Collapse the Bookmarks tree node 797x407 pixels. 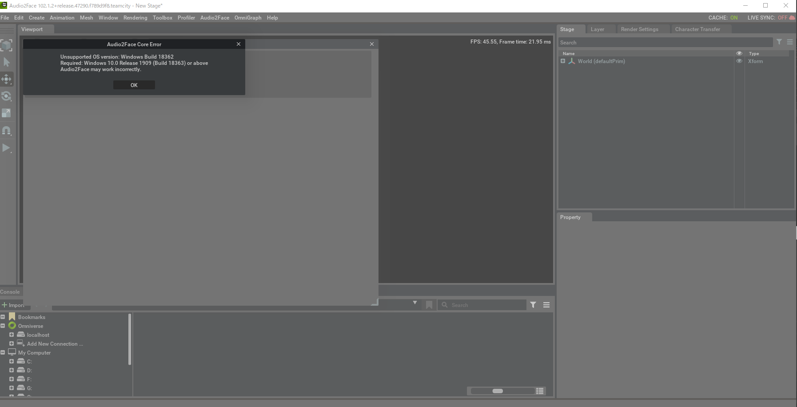[x=3, y=317]
